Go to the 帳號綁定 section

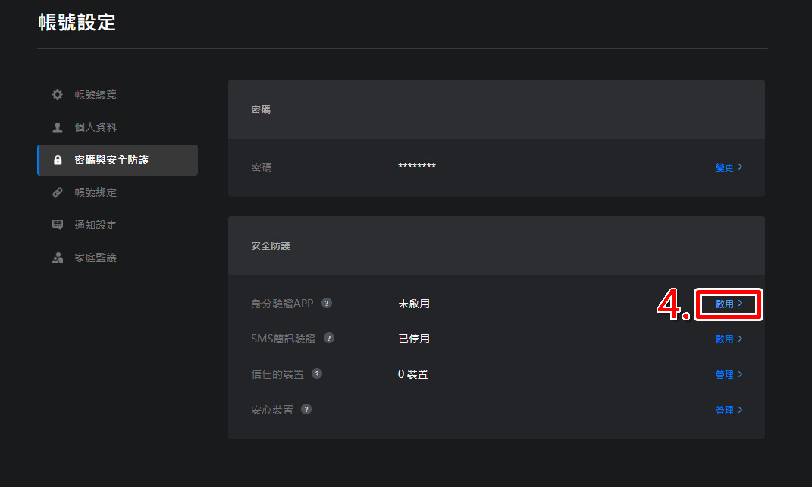click(118, 192)
